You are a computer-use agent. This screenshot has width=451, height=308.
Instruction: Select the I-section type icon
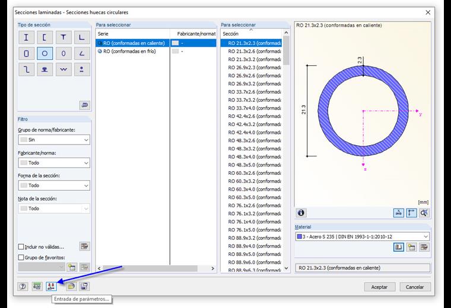coord(26,37)
